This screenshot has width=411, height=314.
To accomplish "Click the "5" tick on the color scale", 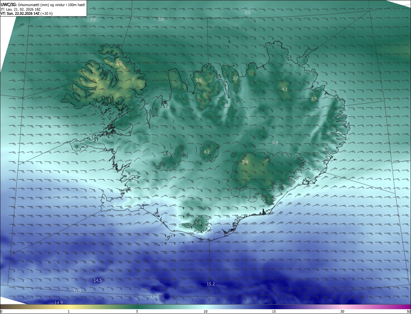I will point(137,311).
